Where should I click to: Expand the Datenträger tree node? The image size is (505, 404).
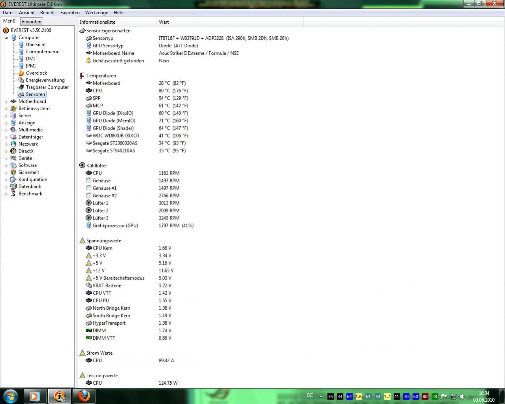[x=6, y=137]
